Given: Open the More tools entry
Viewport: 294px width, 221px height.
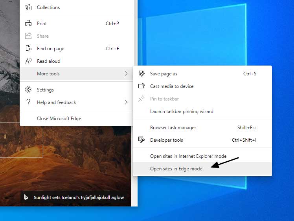Looking at the screenshot, I should 77,74.
